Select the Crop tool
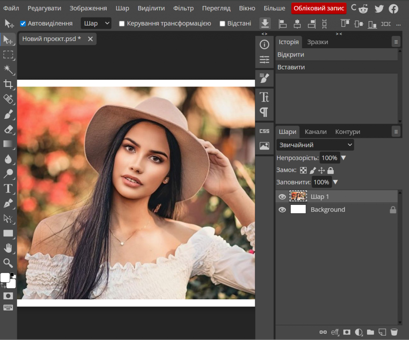 coord(8,85)
